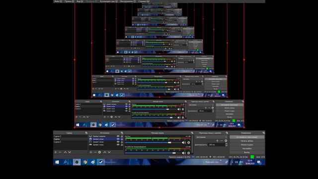Undock the scene transitions panel via its header icon
The image size is (318, 179).
[227, 133]
